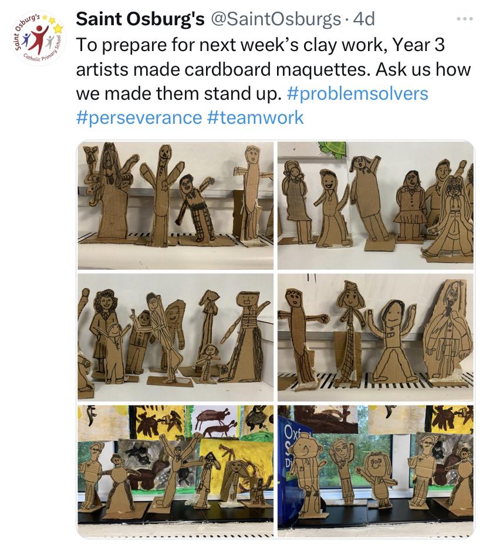Screen dimensions: 486x544
Task: Open the middle-right photo with four maquettes
Action: 376,337
